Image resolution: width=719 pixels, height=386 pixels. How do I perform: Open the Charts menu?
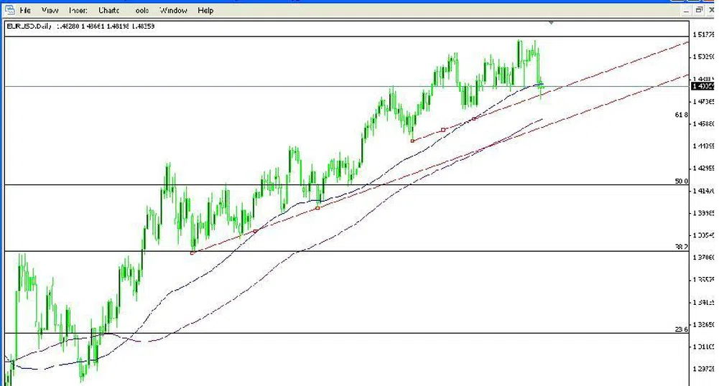(x=109, y=11)
